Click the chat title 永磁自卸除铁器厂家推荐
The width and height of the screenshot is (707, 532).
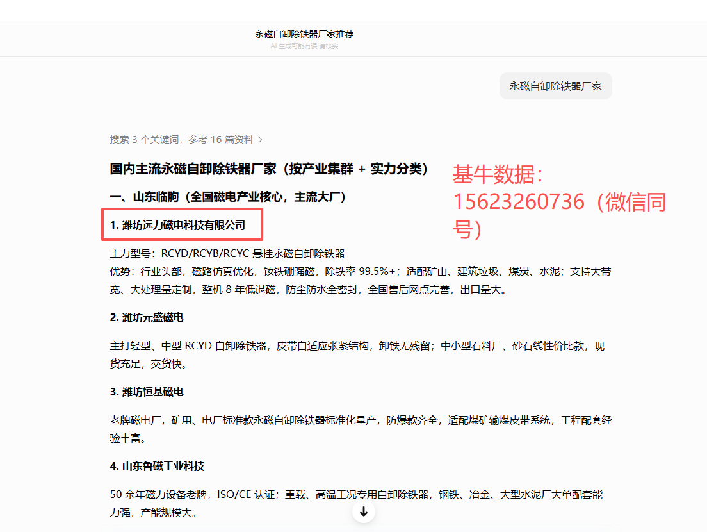(x=304, y=34)
